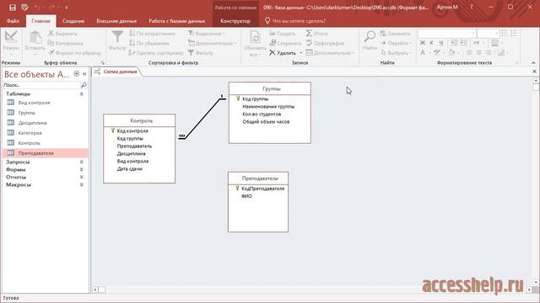
Task: Click the large Фильтр funnel button
Action: coord(117,41)
